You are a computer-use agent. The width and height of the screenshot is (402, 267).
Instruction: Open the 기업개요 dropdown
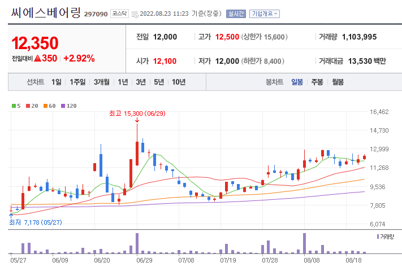pos(265,14)
